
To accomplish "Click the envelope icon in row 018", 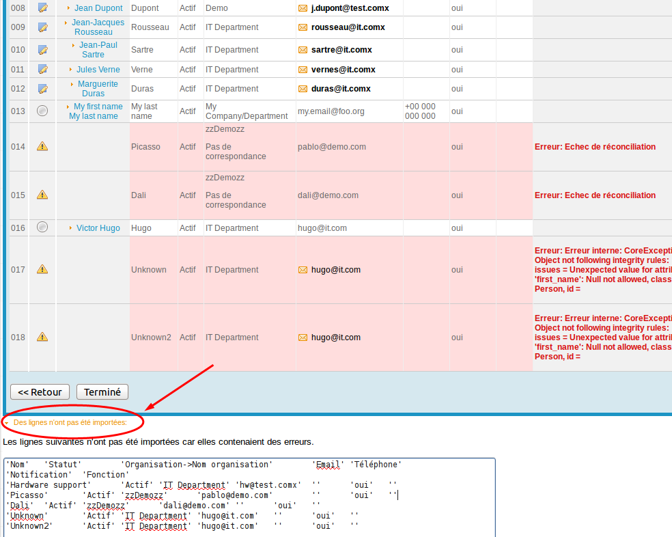I will pos(303,338).
